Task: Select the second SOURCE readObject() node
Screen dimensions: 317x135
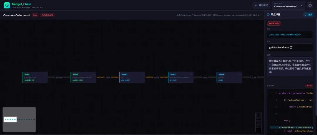Action: tap(83, 77)
